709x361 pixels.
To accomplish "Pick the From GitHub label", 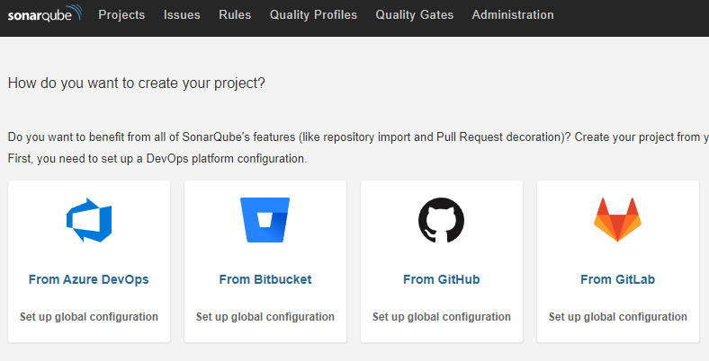I will (441, 279).
